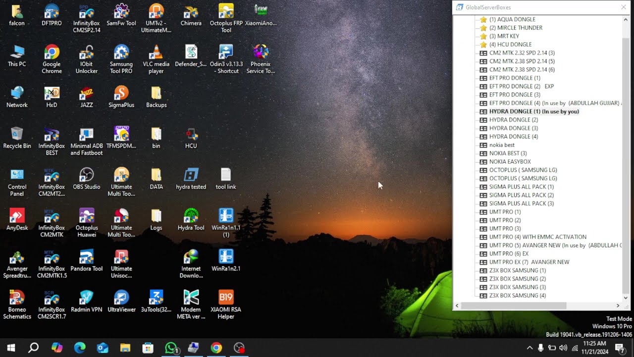Screen dimensions: 634x357
Task: Select UMT PRO EX (7) AVANGER NEW
Action: point(529,262)
